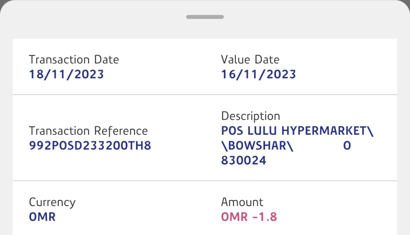The image size is (410, 235).
Task: Click the Transaction Date label
Action: [74, 60]
